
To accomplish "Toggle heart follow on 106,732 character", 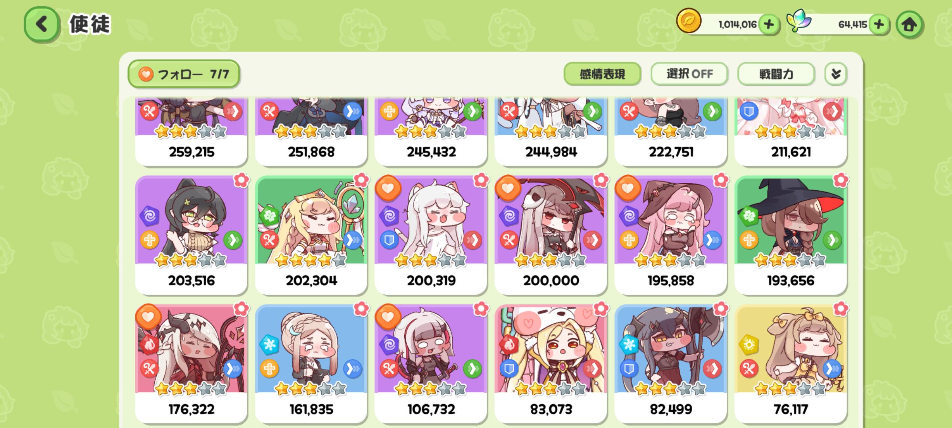I will (x=388, y=317).
